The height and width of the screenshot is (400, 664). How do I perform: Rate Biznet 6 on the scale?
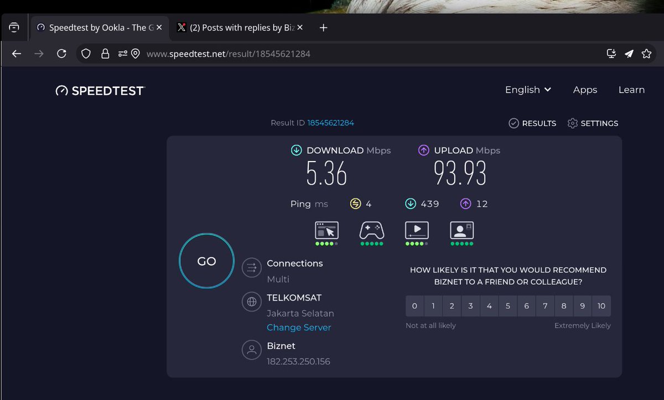pos(526,306)
